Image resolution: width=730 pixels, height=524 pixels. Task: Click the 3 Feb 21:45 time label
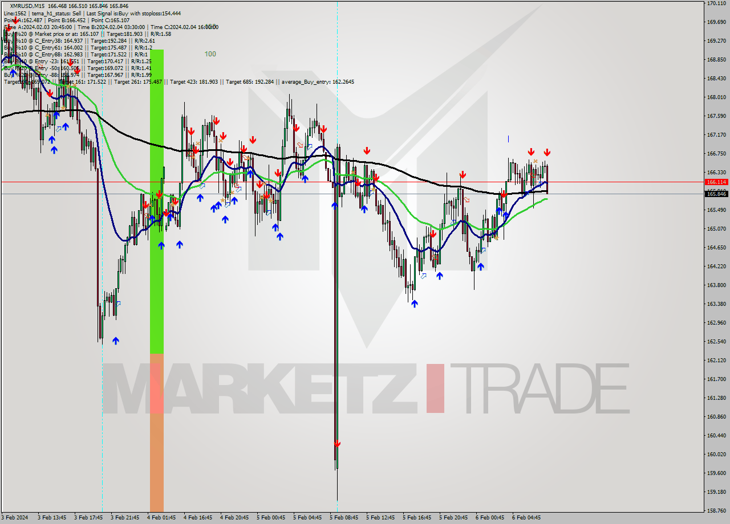[x=125, y=518]
